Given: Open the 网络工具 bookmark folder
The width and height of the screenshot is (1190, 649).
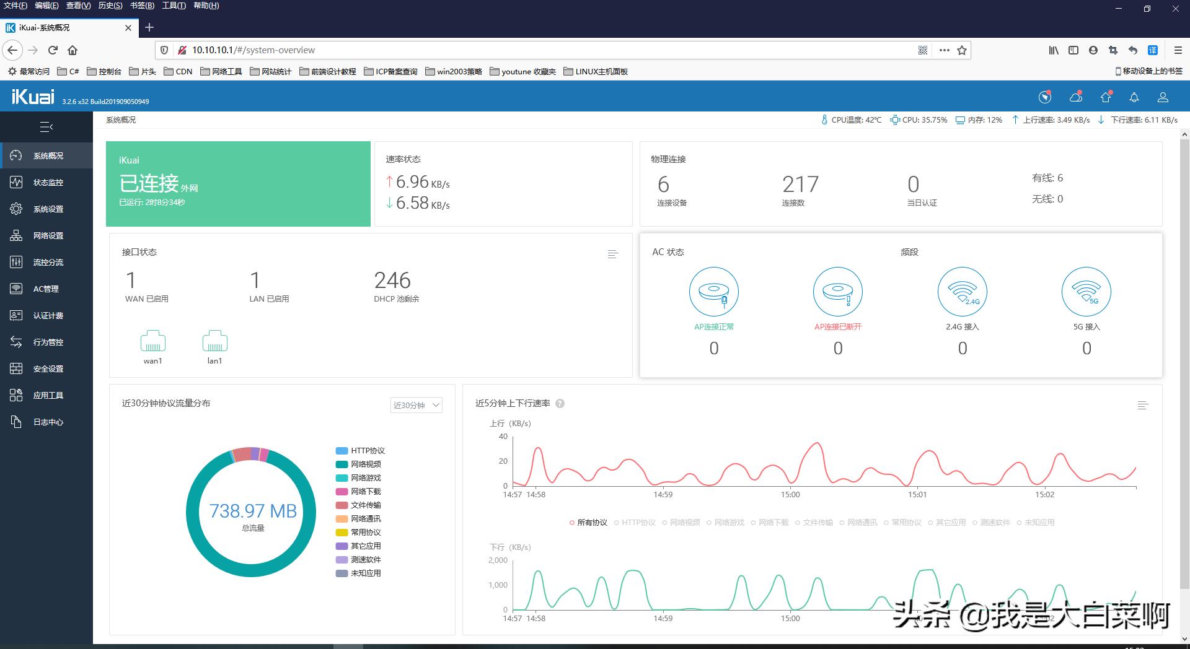Looking at the screenshot, I should (221, 71).
